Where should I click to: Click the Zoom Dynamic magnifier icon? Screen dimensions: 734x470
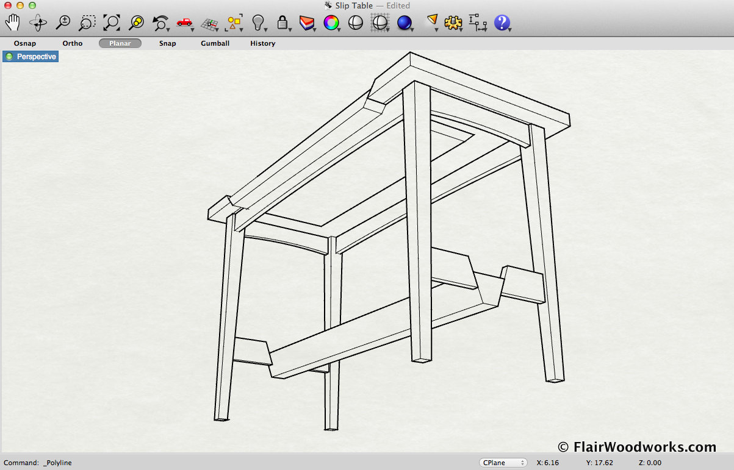[x=62, y=23]
